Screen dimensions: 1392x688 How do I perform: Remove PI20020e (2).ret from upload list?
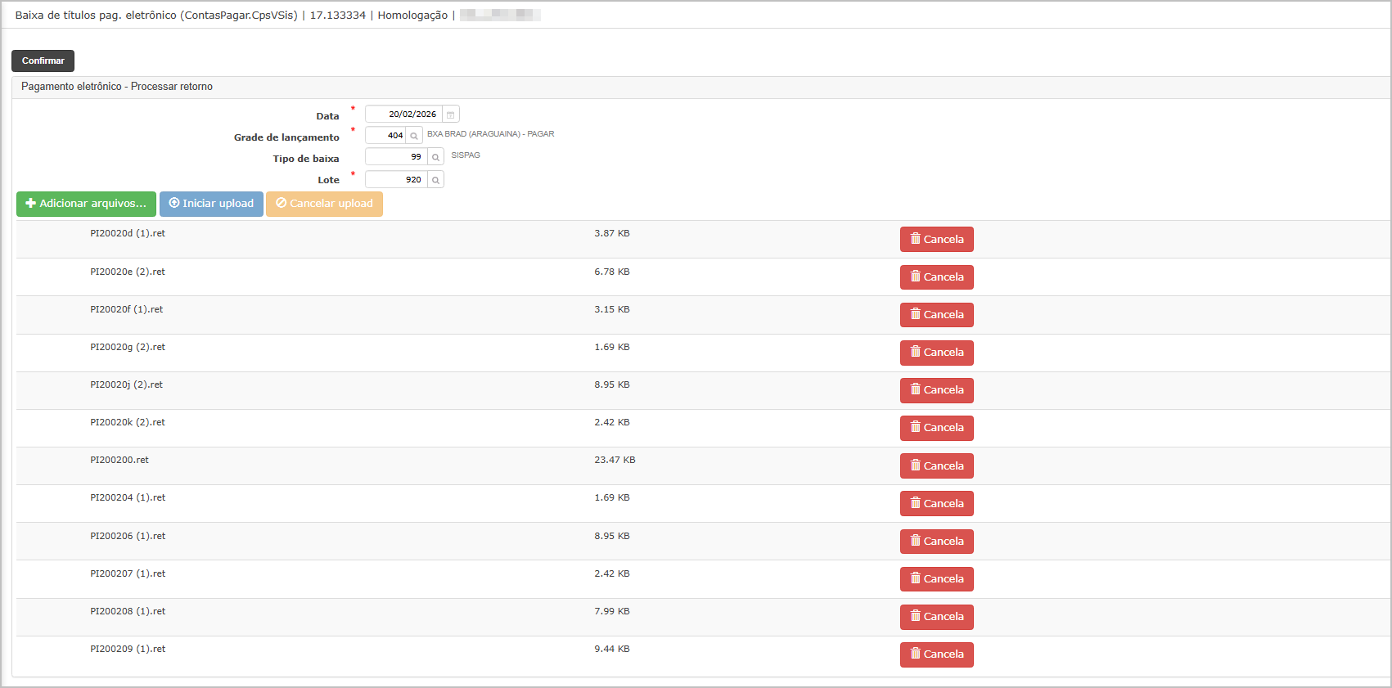936,277
